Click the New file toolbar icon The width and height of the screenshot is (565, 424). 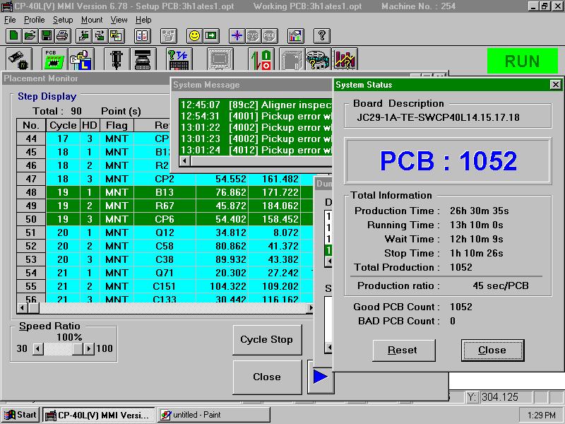13,36
